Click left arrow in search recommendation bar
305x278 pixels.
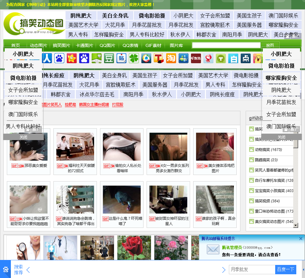[x=28, y=270]
